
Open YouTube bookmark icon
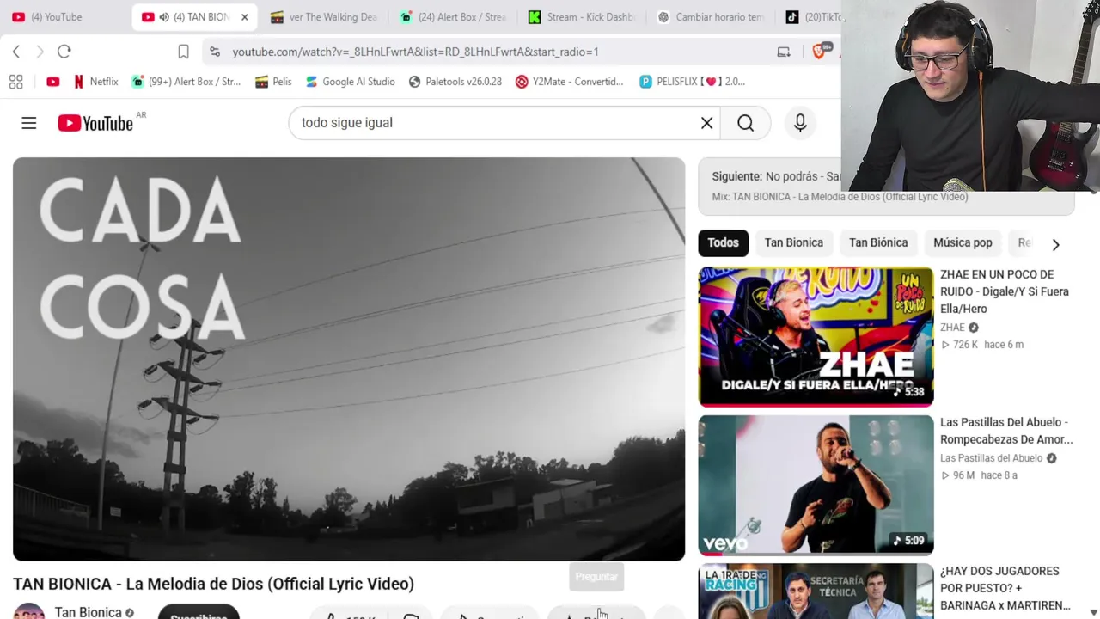pos(53,82)
